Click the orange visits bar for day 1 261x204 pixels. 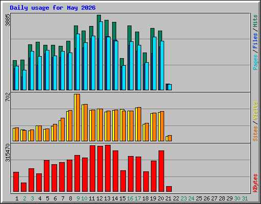pyautogui.click(x=17, y=134)
